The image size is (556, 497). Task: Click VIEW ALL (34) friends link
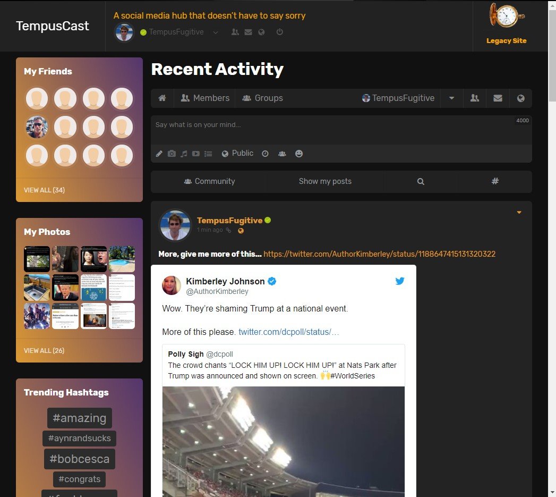(x=44, y=190)
